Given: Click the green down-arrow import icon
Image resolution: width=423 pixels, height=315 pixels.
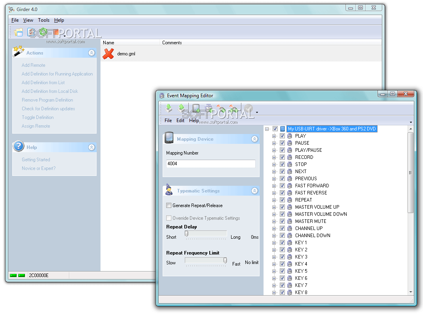Looking at the screenshot, I should click(169, 108).
